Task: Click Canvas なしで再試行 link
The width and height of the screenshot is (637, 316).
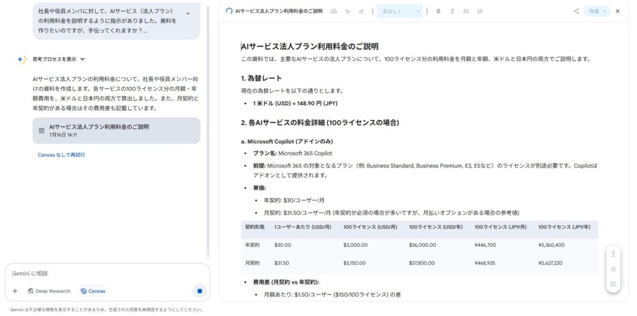Action: pos(62,155)
